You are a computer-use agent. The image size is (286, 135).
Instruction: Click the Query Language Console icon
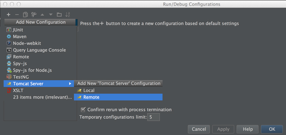pos(9,50)
